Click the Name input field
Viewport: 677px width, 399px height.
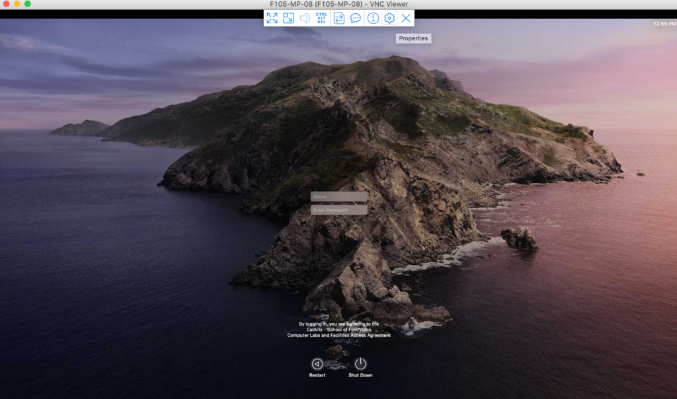coord(339,197)
